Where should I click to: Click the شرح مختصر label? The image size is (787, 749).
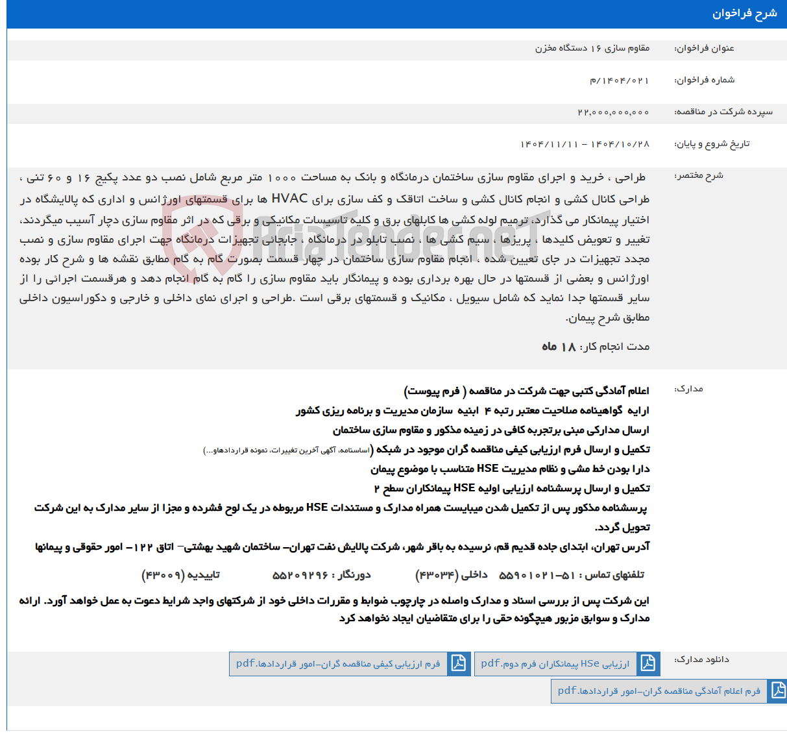699,175
